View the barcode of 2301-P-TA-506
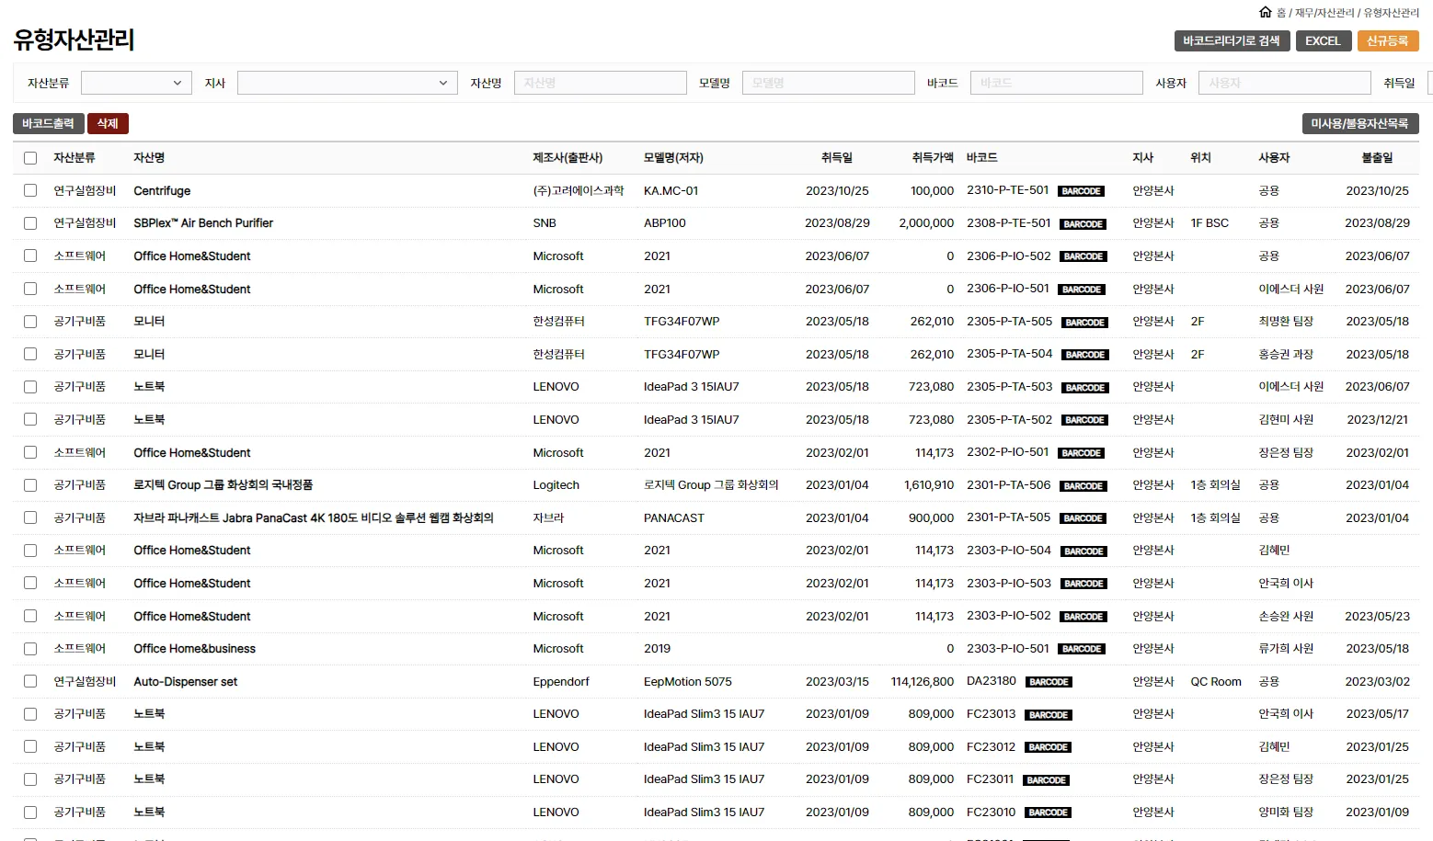Screen dimensions: 1433x841 coord(1083,486)
